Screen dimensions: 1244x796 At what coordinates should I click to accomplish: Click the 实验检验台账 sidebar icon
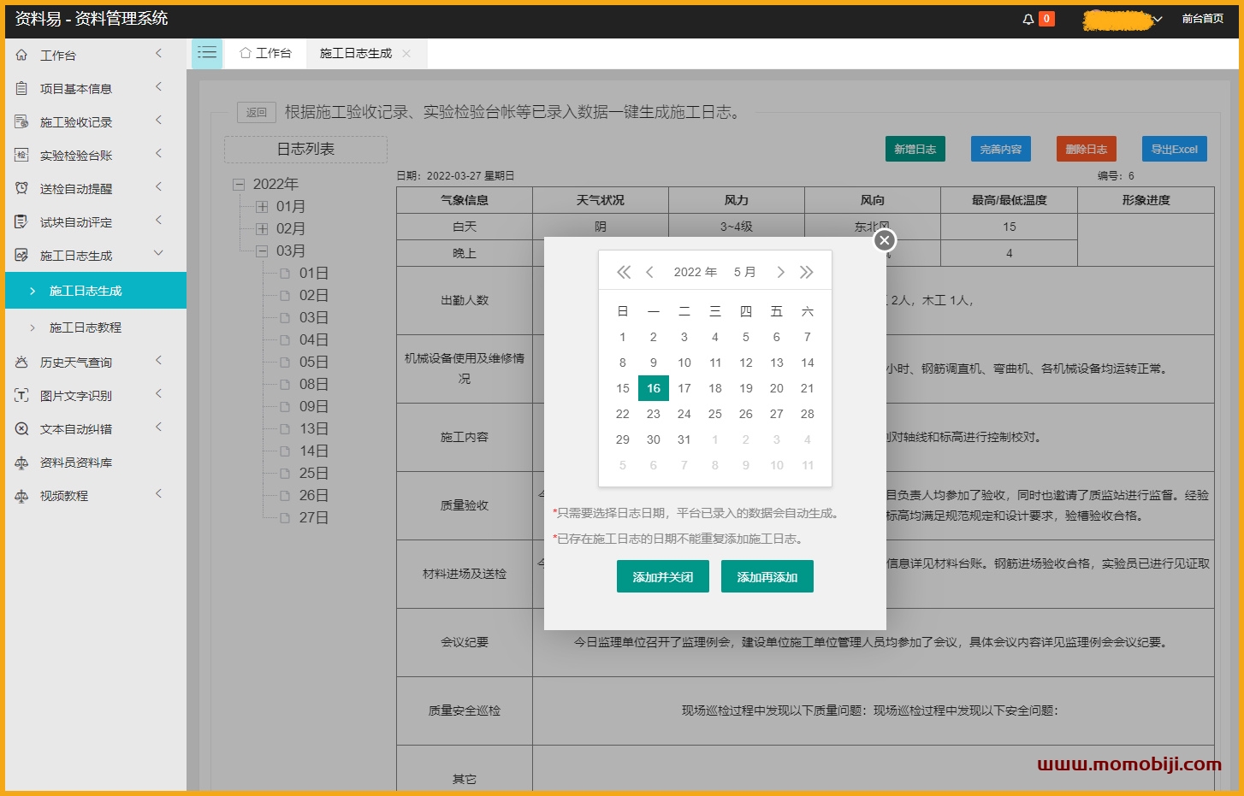coord(21,155)
